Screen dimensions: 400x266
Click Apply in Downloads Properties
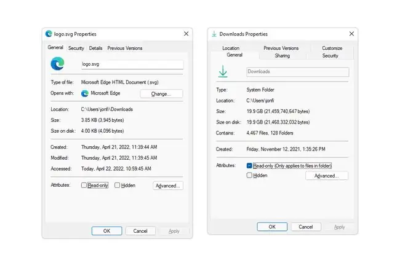339,227
